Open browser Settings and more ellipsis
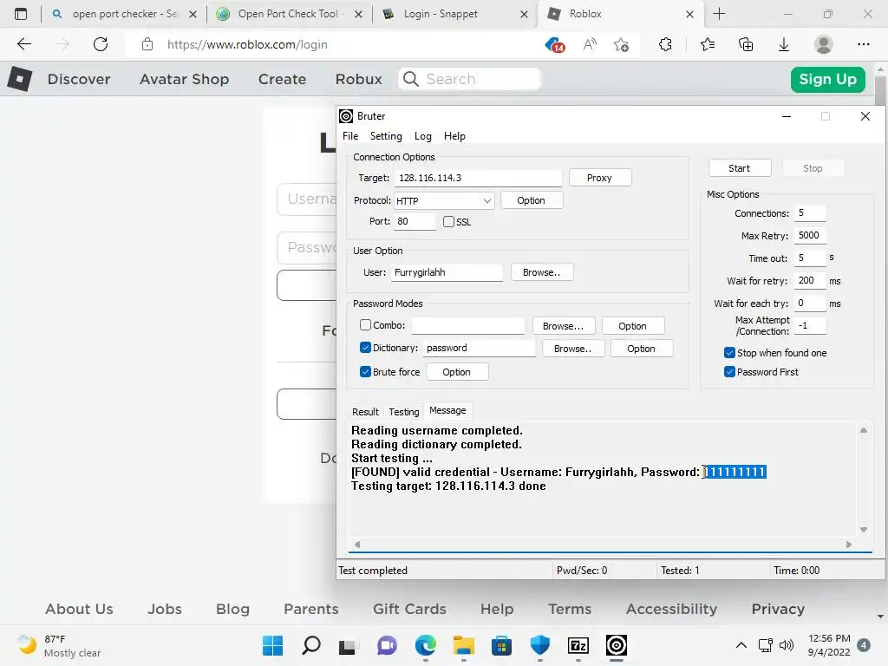The image size is (888, 666). pos(863,44)
